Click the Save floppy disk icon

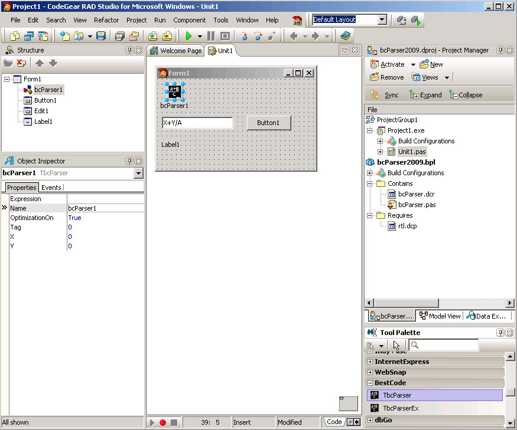tap(101, 35)
